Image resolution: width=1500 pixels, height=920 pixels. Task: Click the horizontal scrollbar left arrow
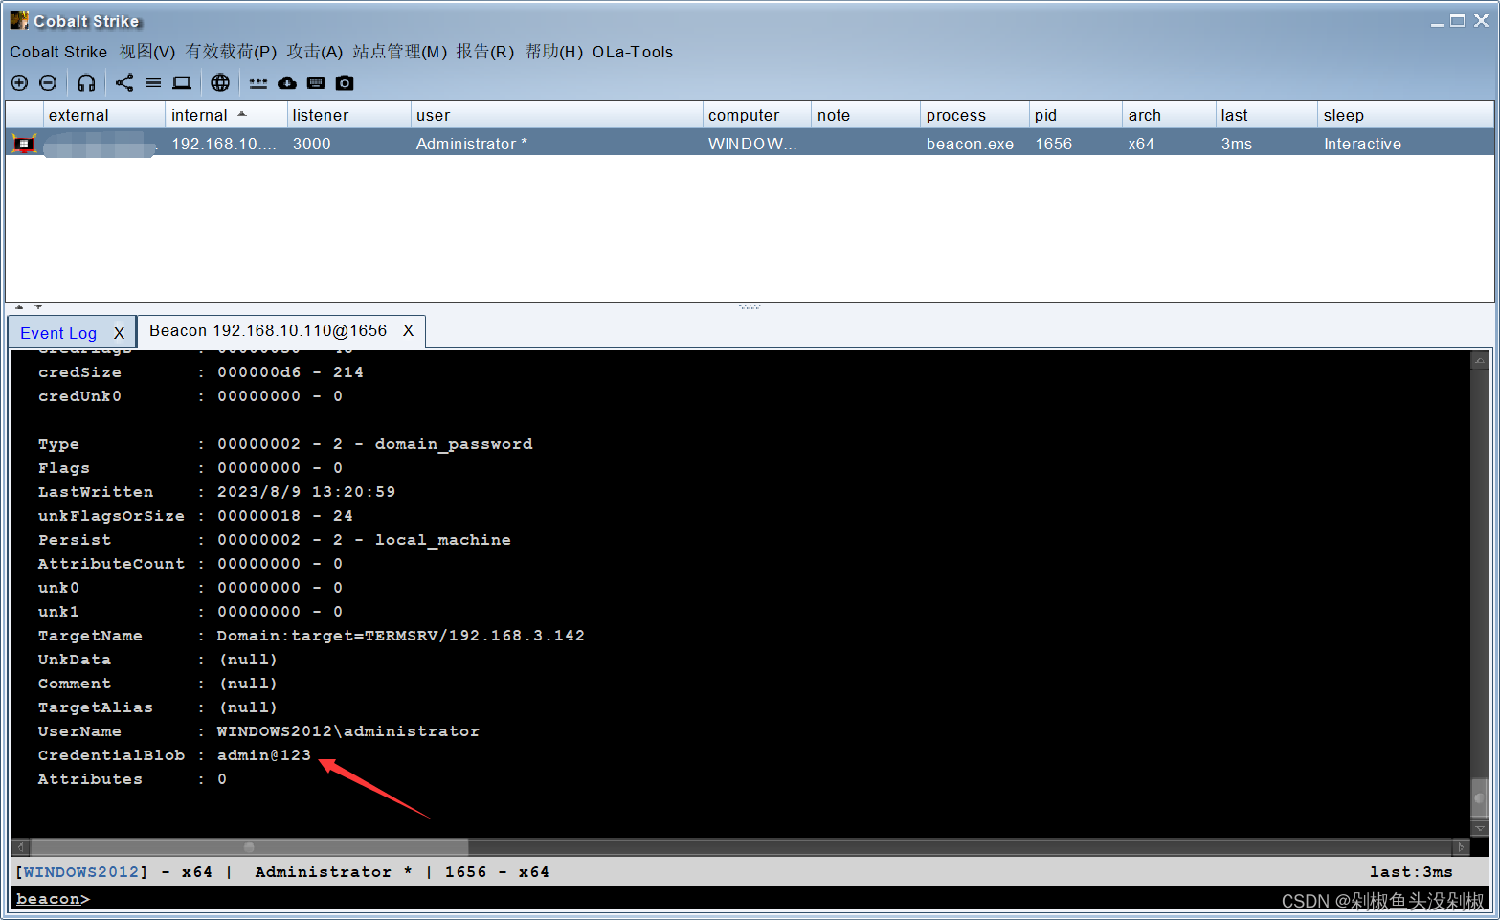tap(20, 847)
